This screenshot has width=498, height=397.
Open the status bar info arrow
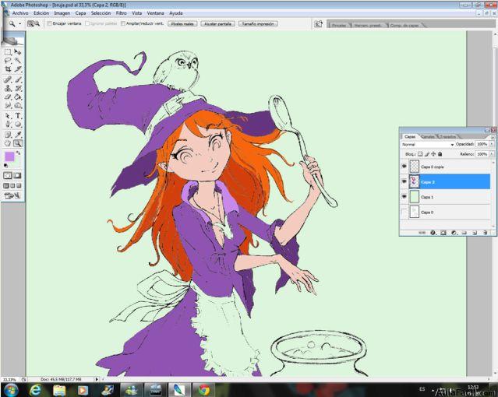97,379
